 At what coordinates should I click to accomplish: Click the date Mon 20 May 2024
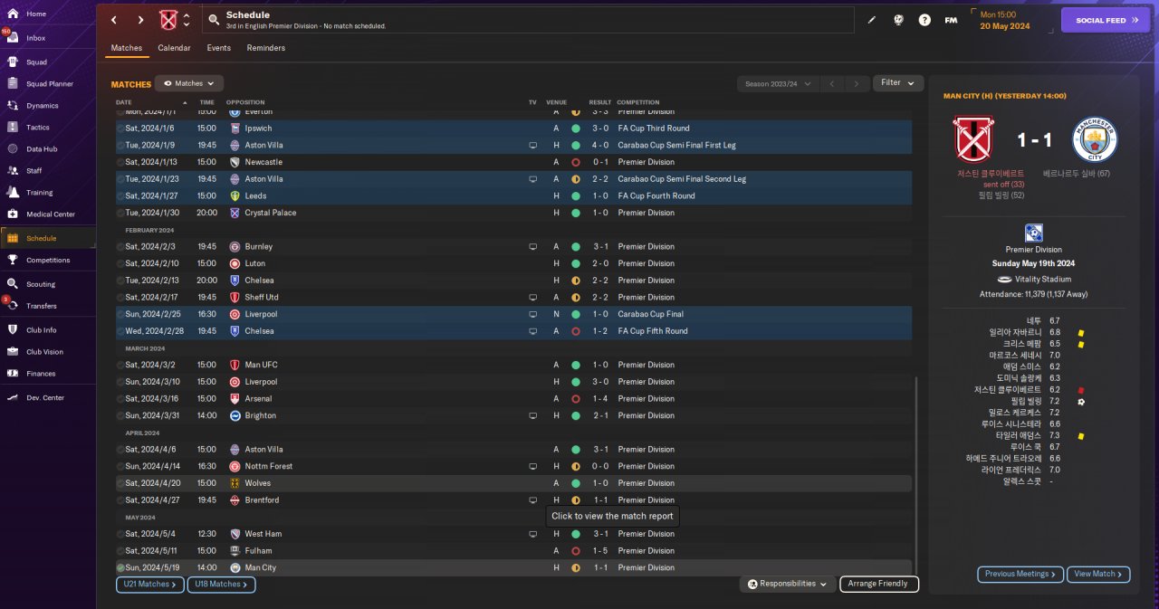pyautogui.click(x=1004, y=20)
